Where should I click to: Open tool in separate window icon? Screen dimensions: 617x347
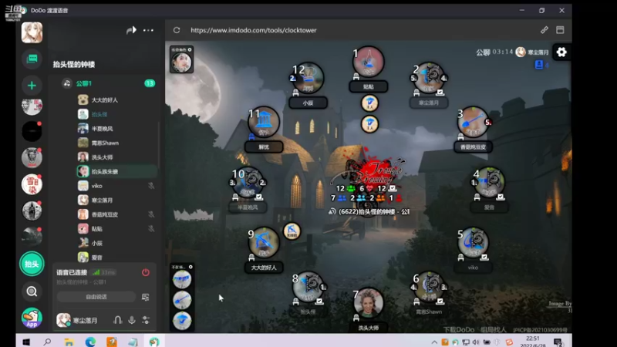point(561,30)
